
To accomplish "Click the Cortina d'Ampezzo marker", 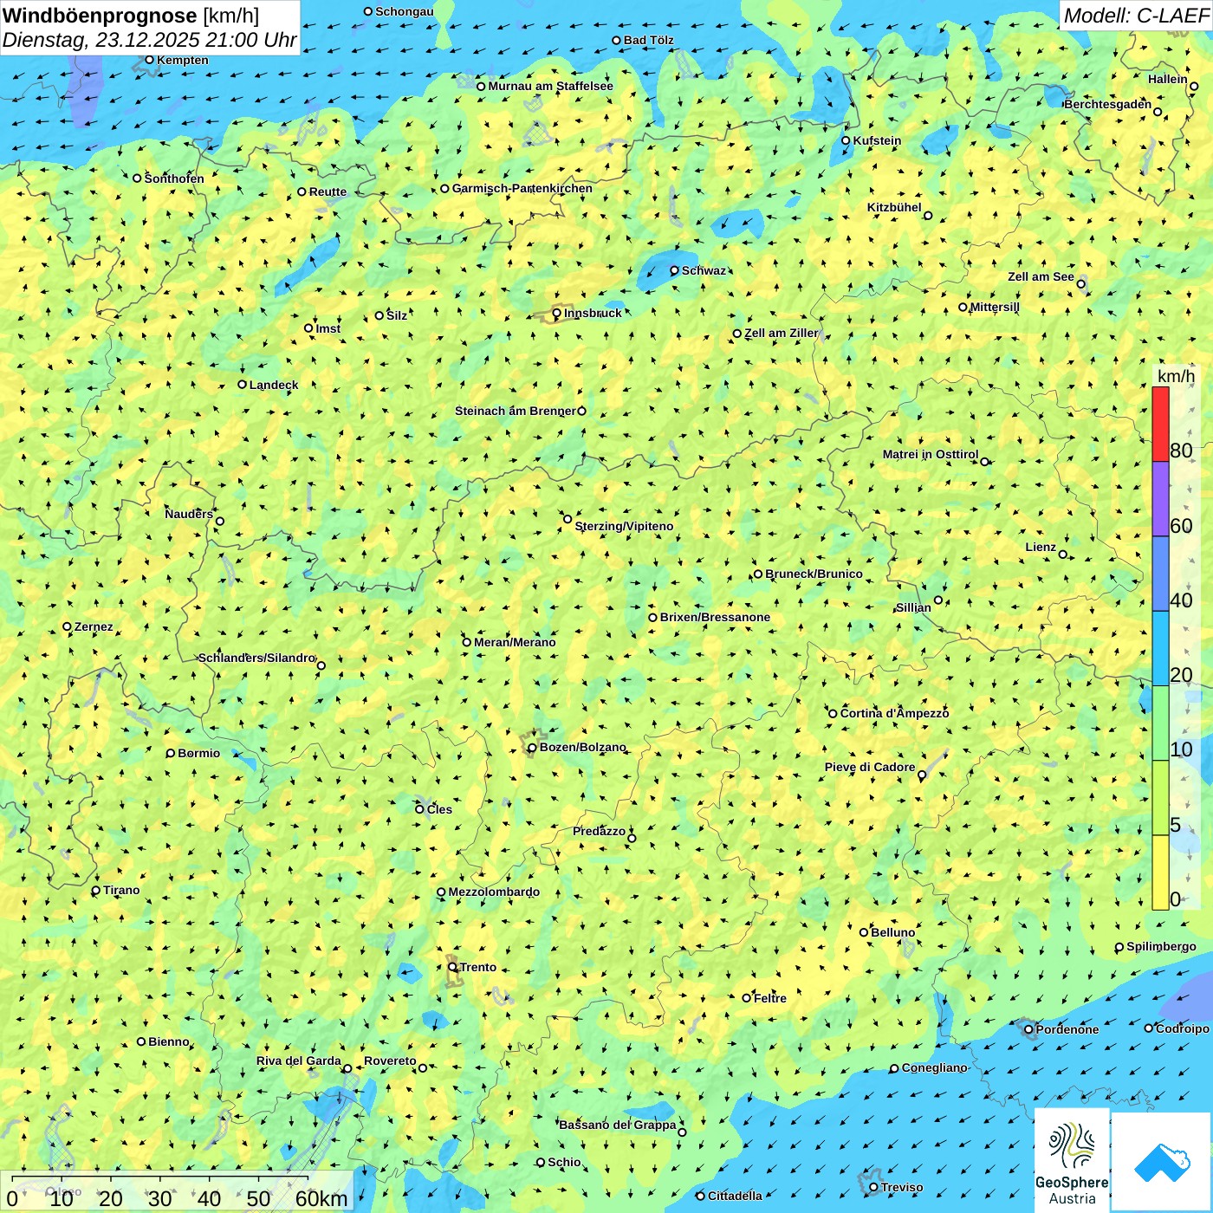I will tap(833, 714).
